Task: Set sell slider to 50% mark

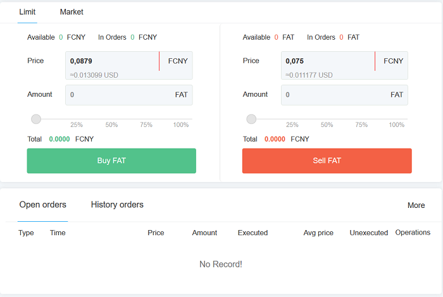Action: coord(327,119)
